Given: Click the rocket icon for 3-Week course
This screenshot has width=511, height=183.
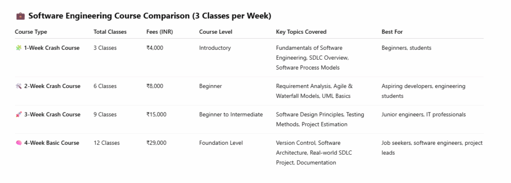Looking at the screenshot, I should tap(18, 114).
